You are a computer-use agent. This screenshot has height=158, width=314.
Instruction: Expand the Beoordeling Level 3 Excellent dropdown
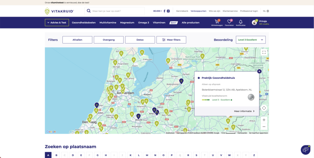250,40
